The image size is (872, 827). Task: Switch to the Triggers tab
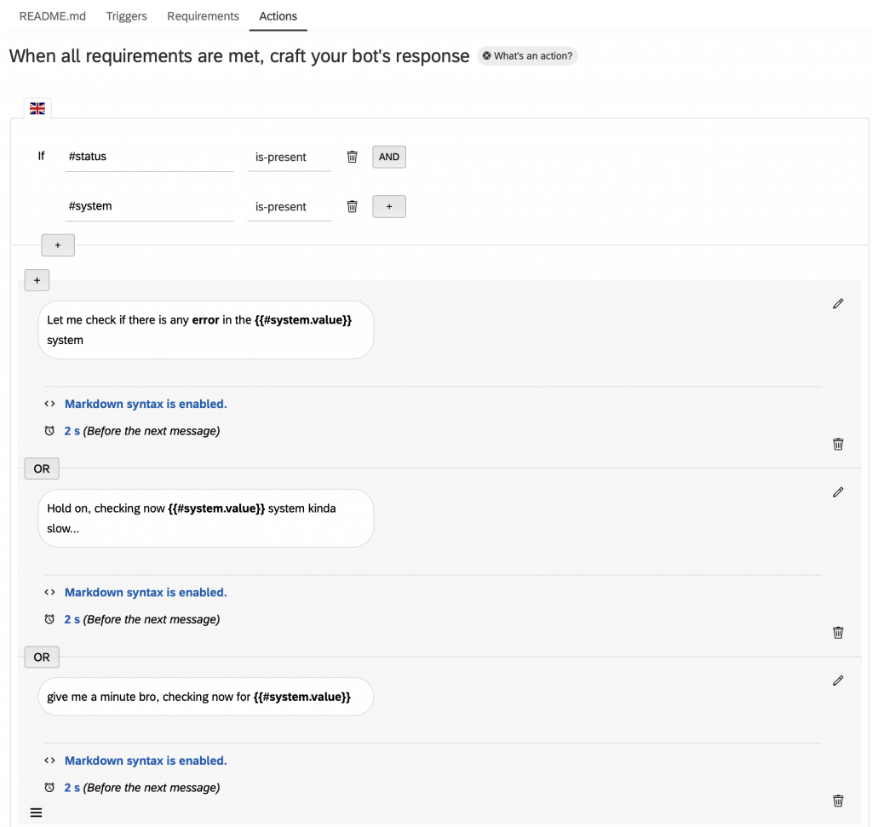pyautogui.click(x=126, y=16)
